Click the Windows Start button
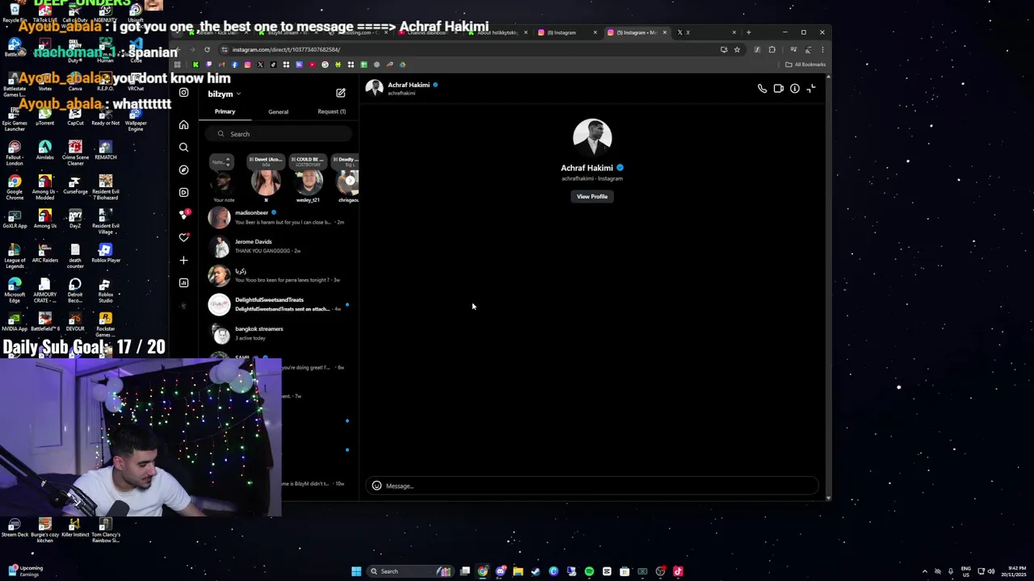 click(x=356, y=571)
